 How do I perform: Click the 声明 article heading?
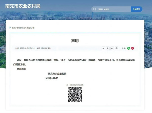[75, 40]
